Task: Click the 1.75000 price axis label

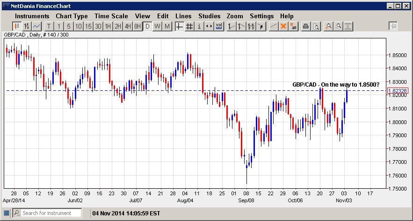Action: (398, 189)
